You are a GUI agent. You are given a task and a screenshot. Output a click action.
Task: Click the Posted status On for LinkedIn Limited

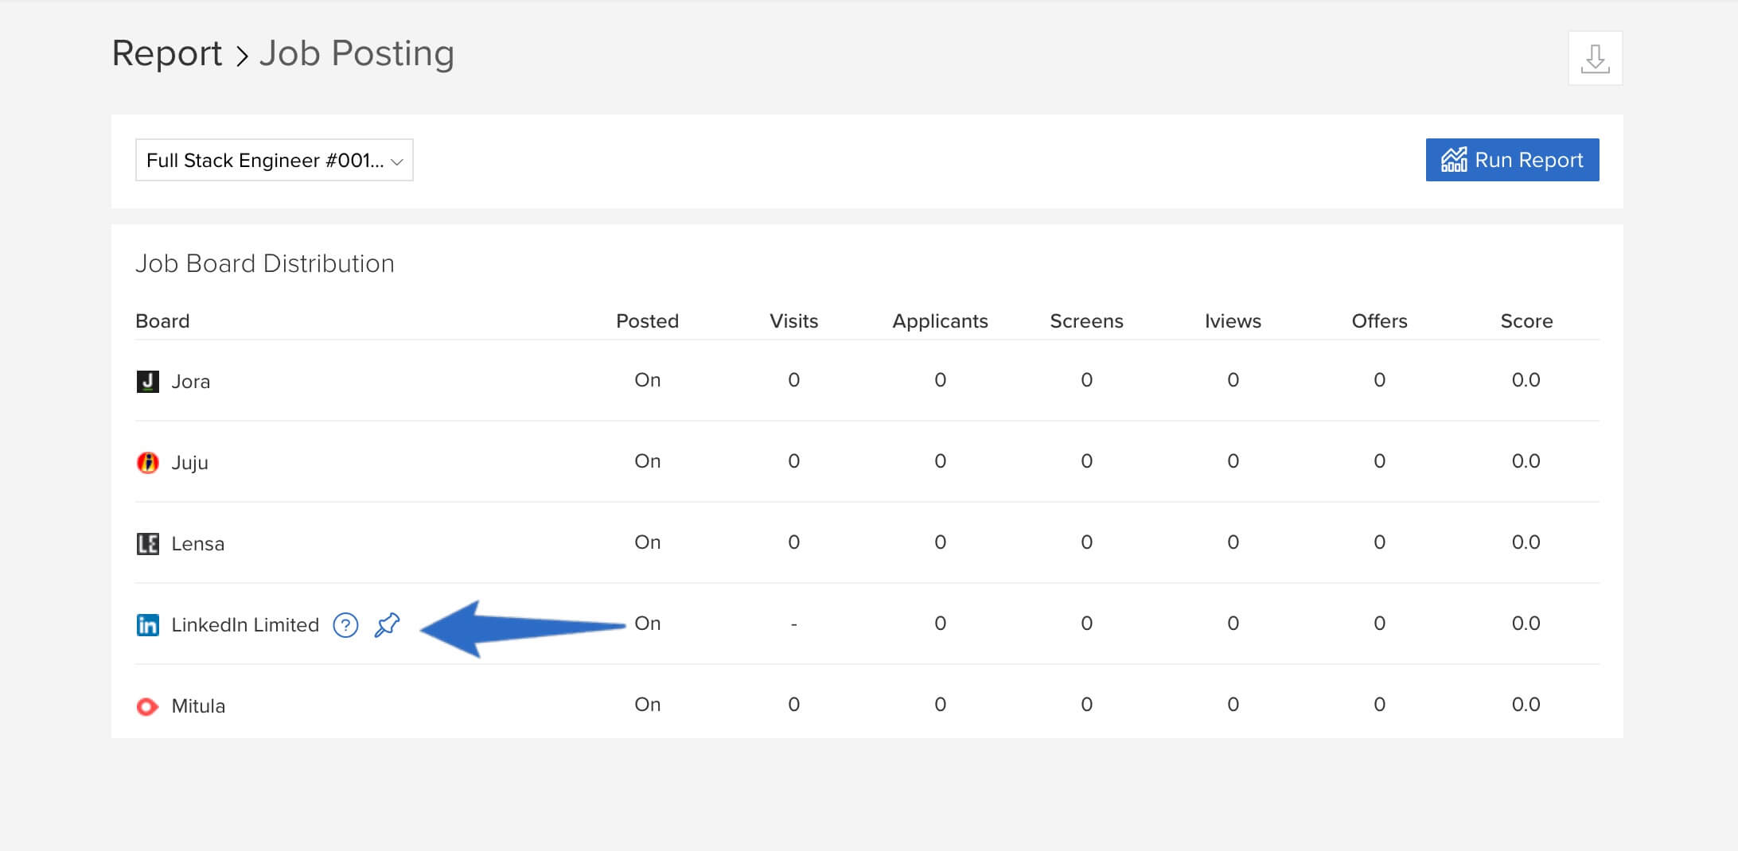coord(647,624)
